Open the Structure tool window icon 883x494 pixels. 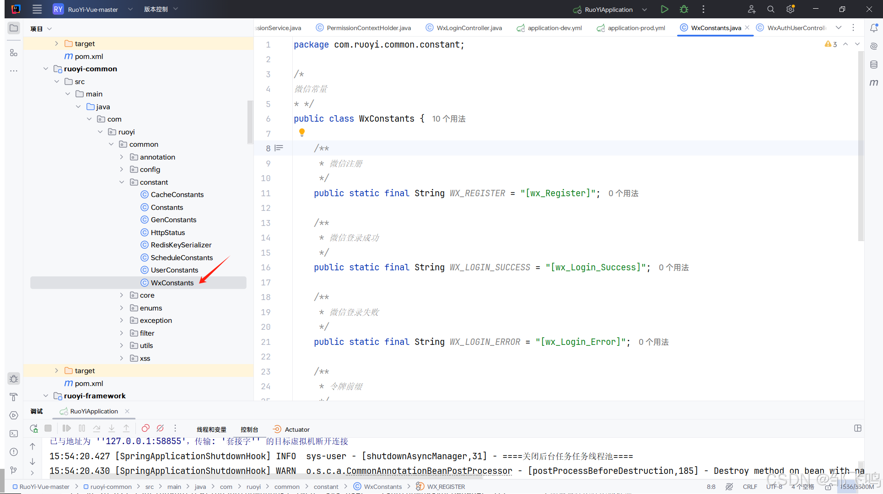coord(14,53)
